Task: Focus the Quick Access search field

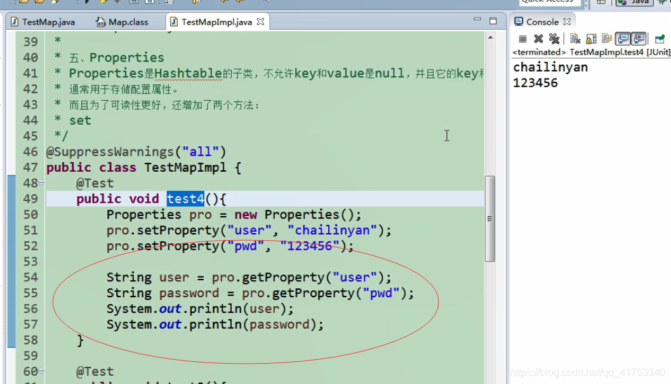Action: point(550,2)
